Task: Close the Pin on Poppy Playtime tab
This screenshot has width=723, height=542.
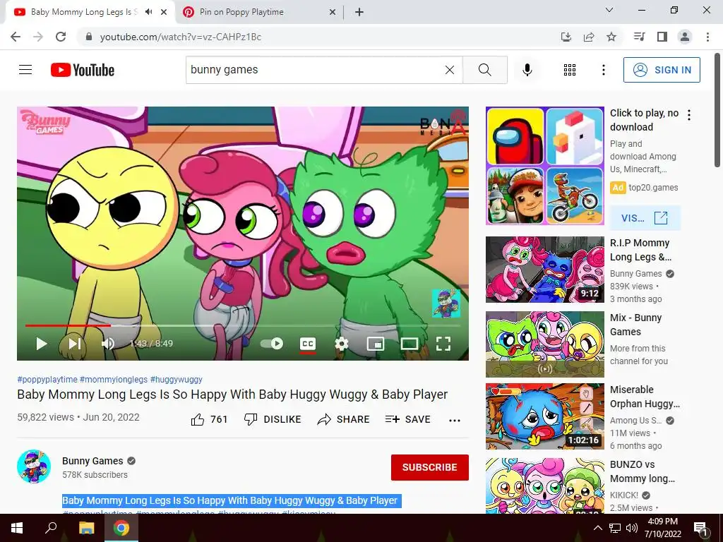Action: click(332, 13)
